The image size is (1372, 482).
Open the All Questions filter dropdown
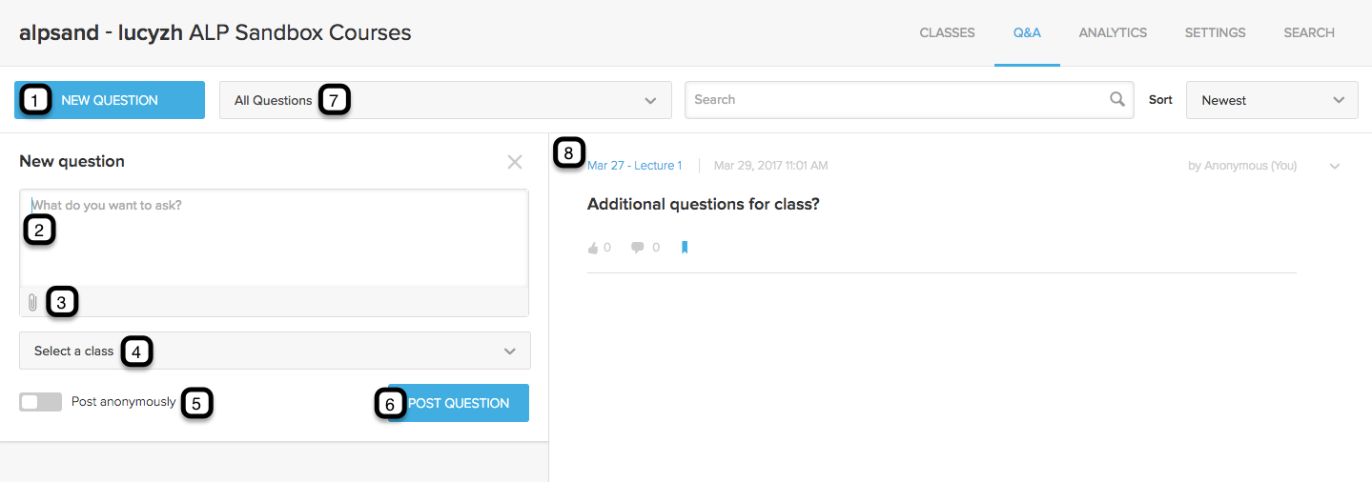[445, 100]
